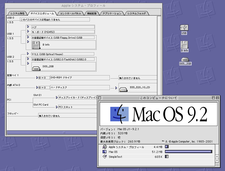Click the このバスのデバイスは見当たりません message
The height and width of the screenshot is (171, 225).
point(55,20)
